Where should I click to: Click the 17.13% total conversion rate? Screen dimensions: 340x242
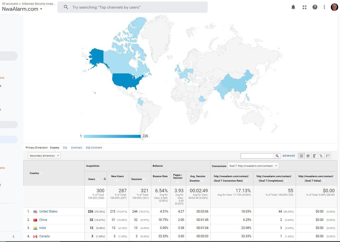click(x=243, y=191)
